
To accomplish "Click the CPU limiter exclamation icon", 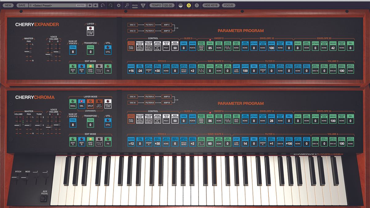I will pyautogui.click(x=143, y=5).
